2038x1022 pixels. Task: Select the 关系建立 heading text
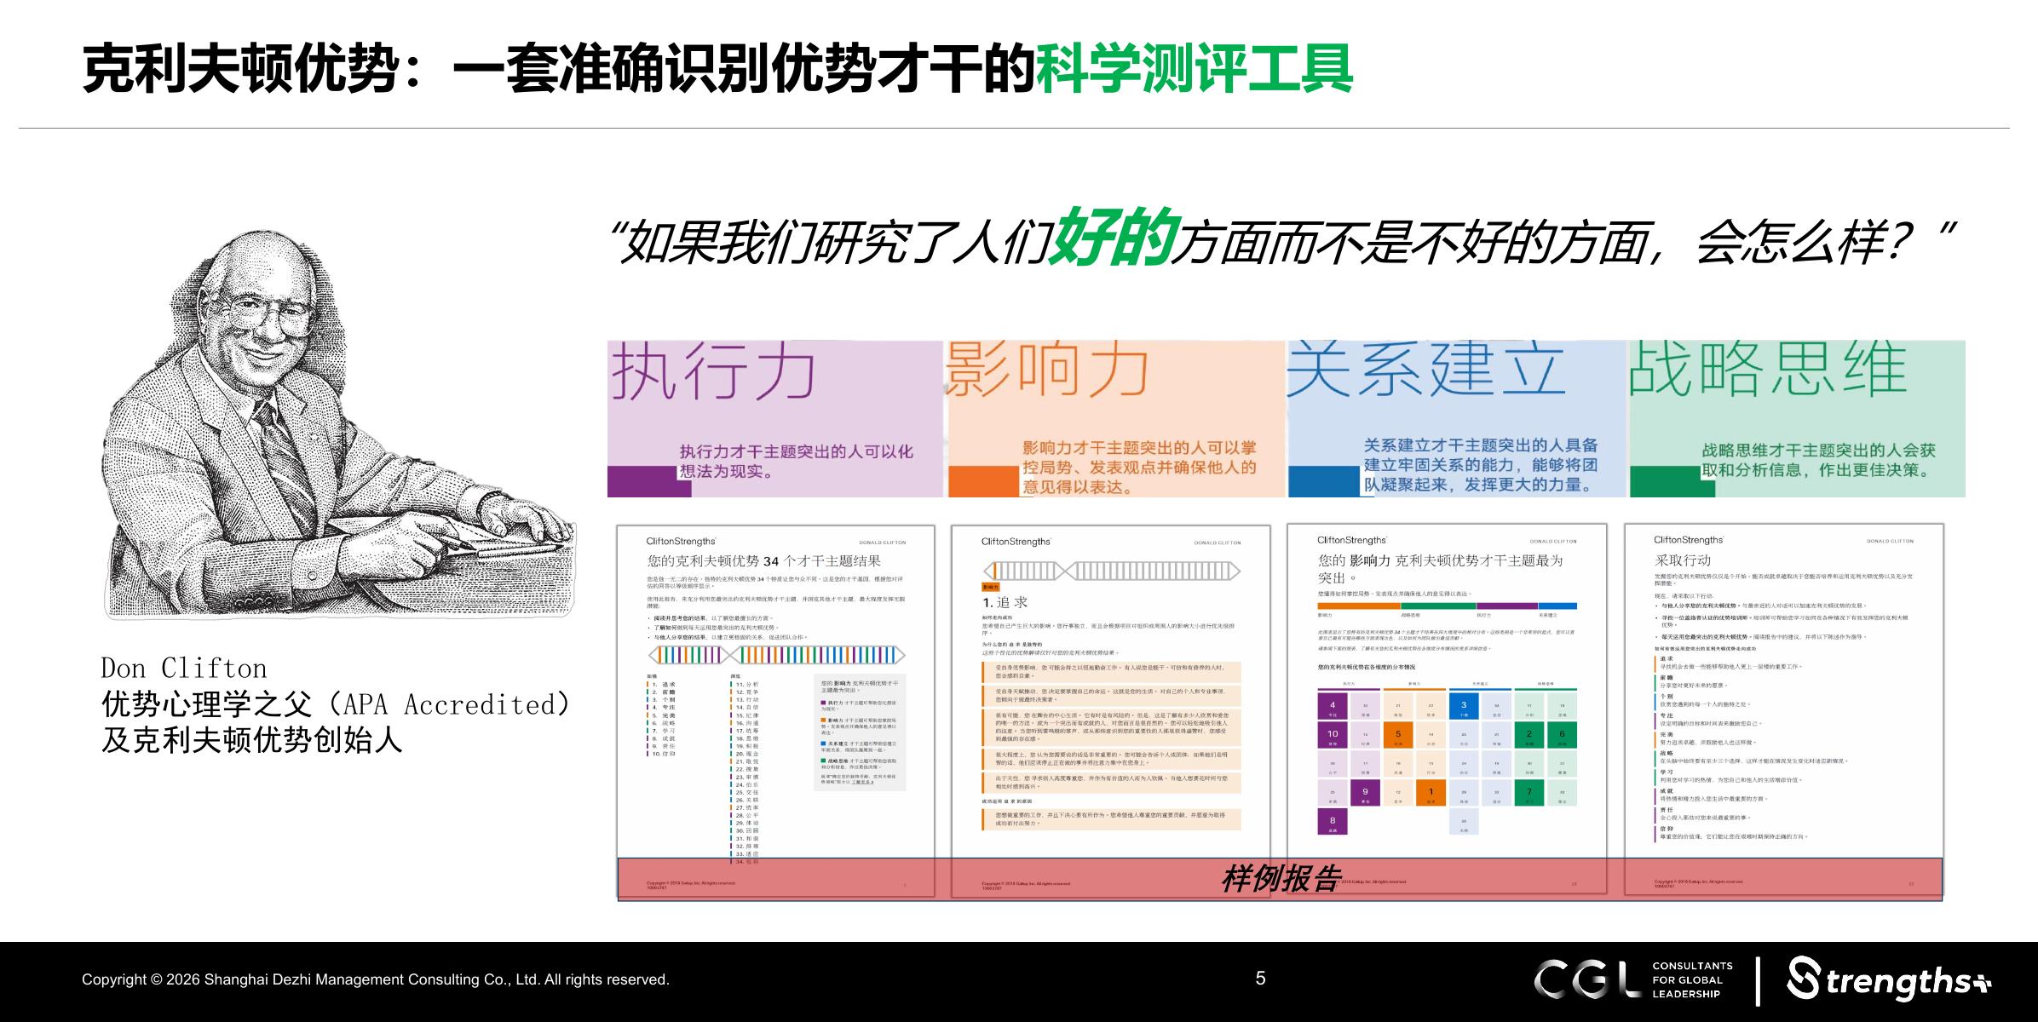click(1426, 368)
